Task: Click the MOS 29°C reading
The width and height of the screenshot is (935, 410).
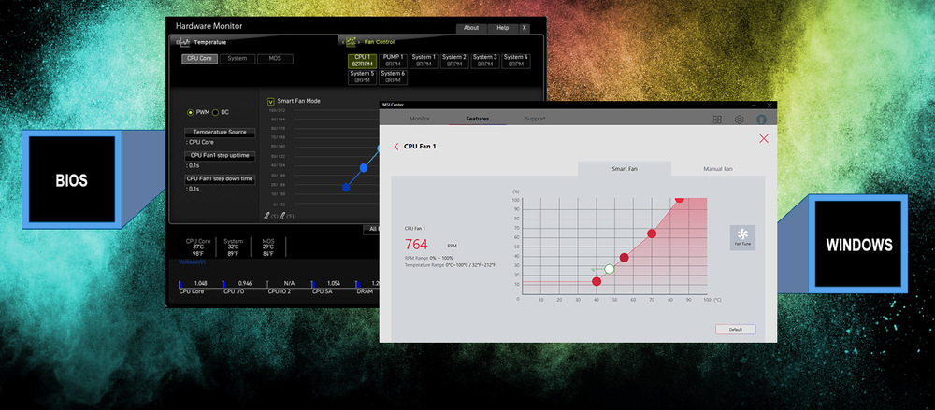Action: tap(268, 247)
